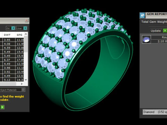Screen dimensions: 167x125
Task: Click the table's scroll down arrow
Action: coord(26,80)
